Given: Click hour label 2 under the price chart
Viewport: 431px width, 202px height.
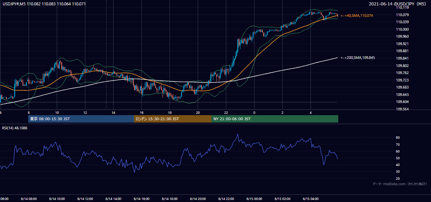Looking at the screenshot, I should click(x=283, y=113).
